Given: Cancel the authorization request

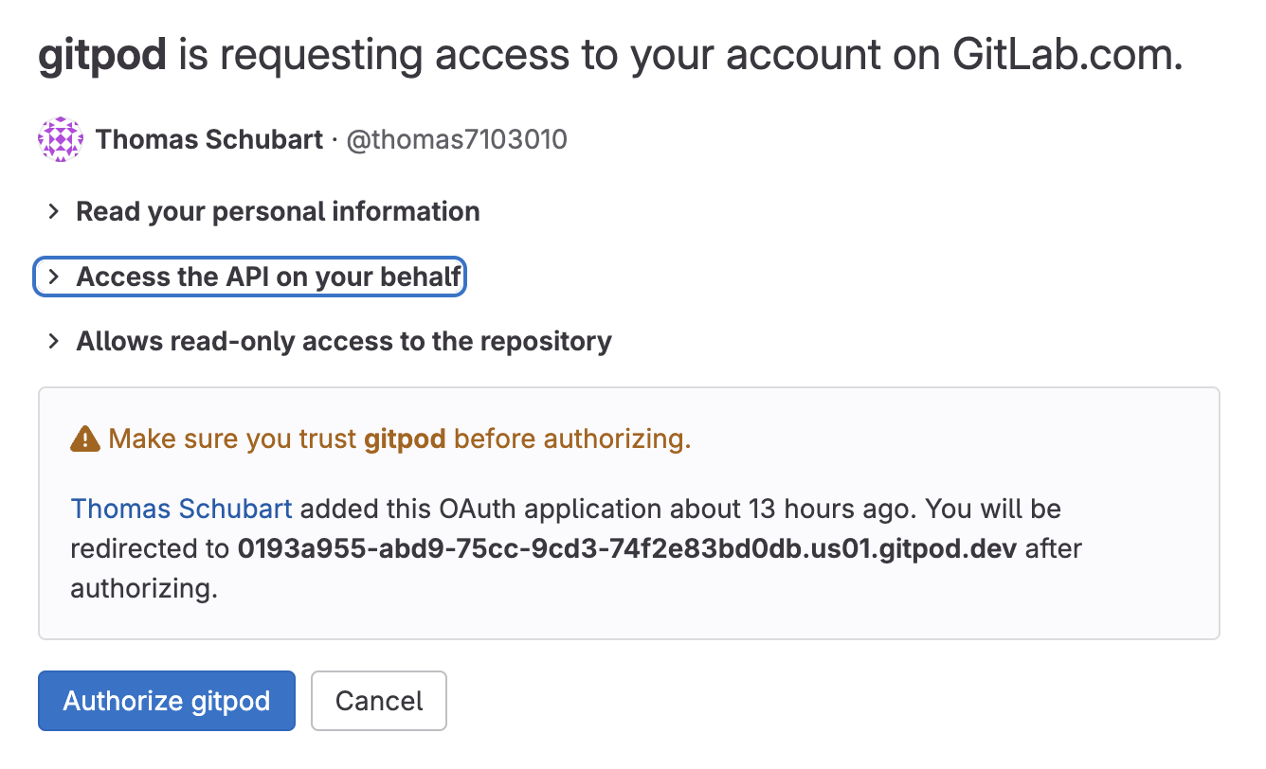Looking at the screenshot, I should 378,701.
